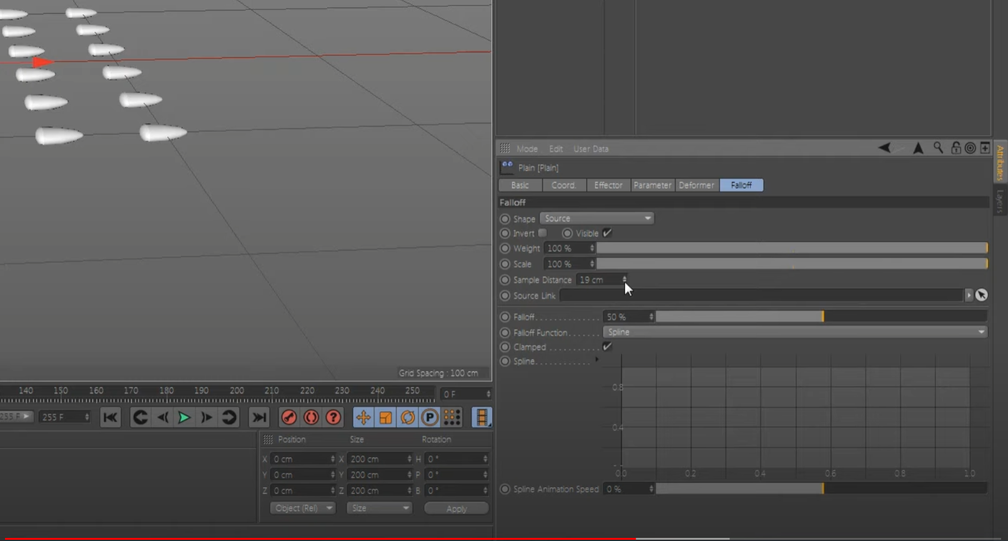Screen dimensions: 1008x541
Task: Switch to the Deformer tab
Action: tap(697, 185)
